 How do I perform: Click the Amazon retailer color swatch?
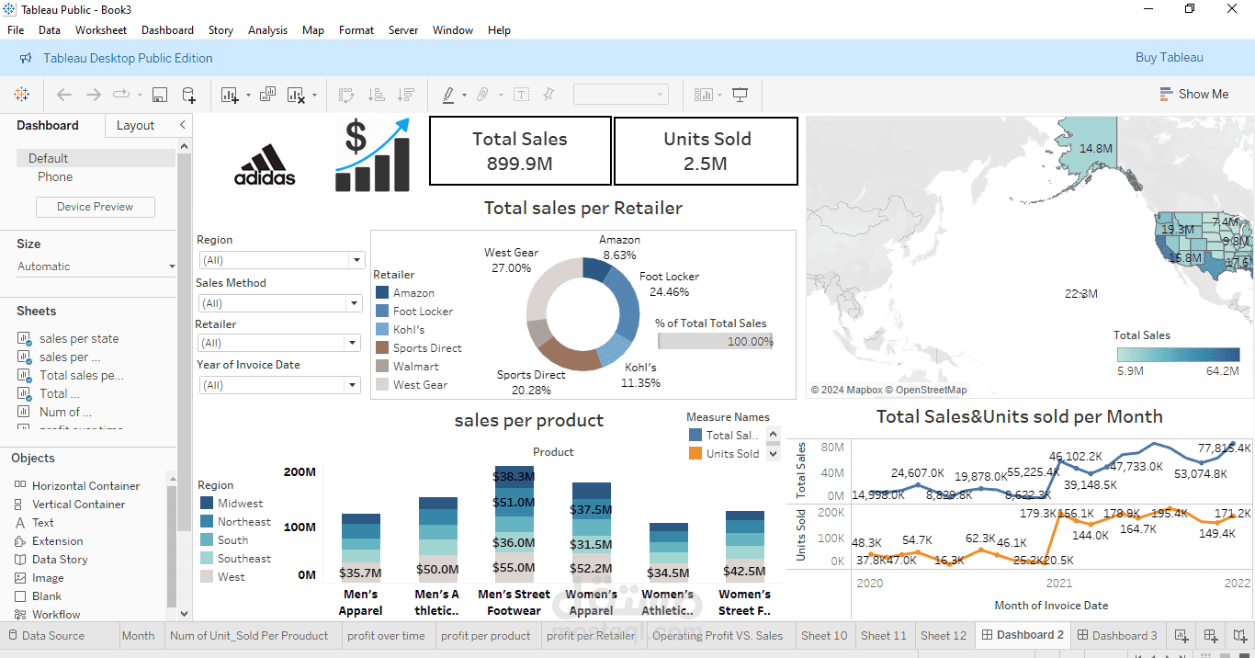coord(382,293)
